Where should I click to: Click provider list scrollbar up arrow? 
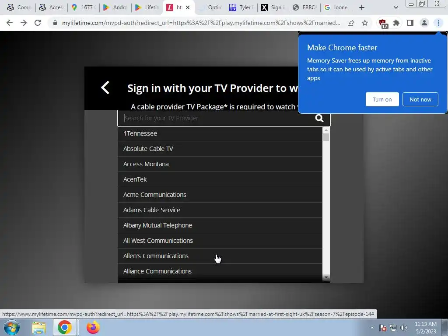click(x=326, y=130)
